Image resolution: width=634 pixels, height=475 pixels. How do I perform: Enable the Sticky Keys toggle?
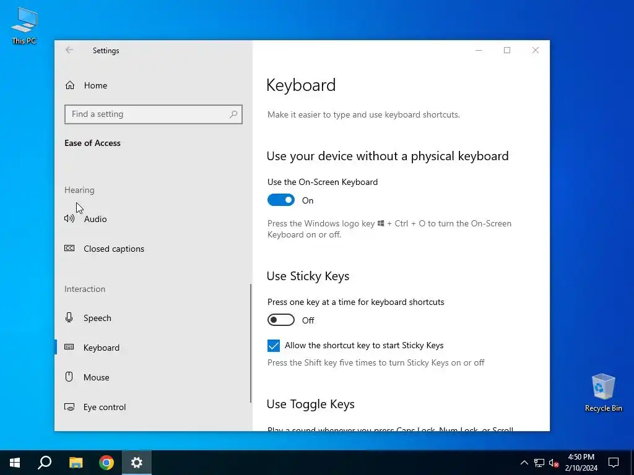pos(281,320)
